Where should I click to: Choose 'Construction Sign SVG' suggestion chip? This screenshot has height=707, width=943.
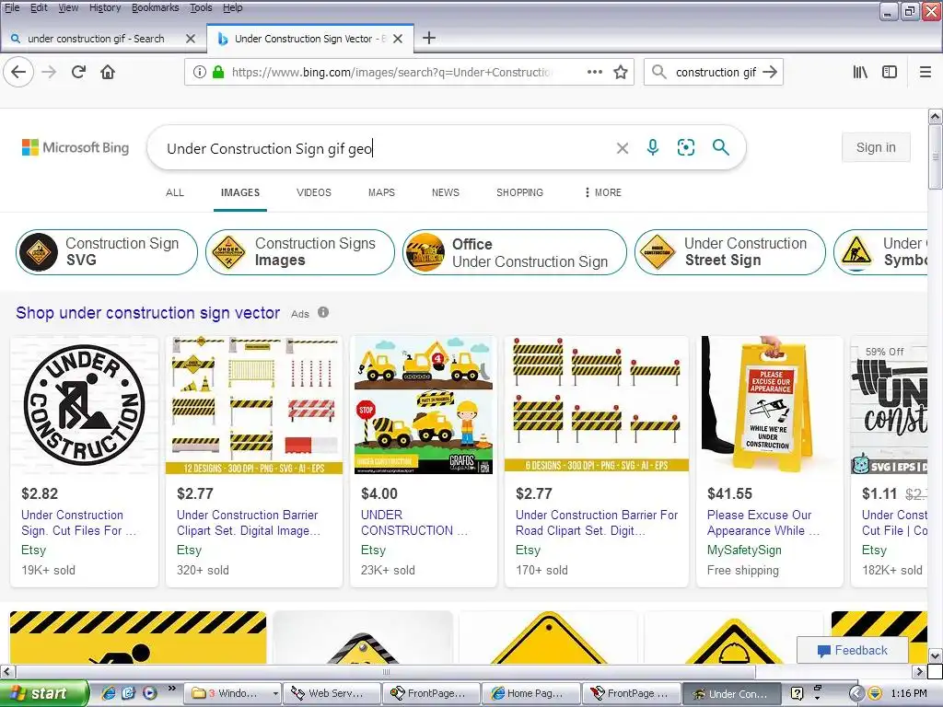point(107,252)
